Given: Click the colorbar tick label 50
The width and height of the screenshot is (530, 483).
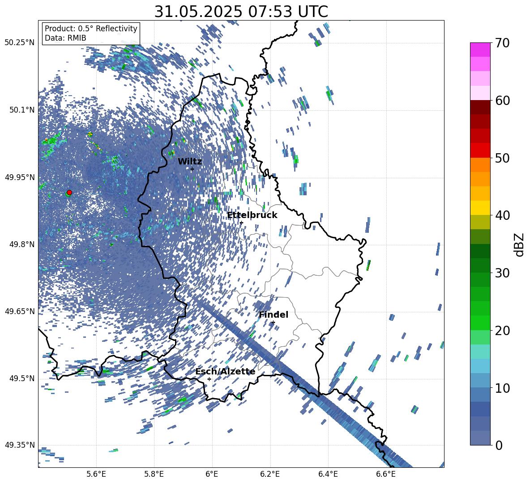Looking at the screenshot, I should [502, 158].
